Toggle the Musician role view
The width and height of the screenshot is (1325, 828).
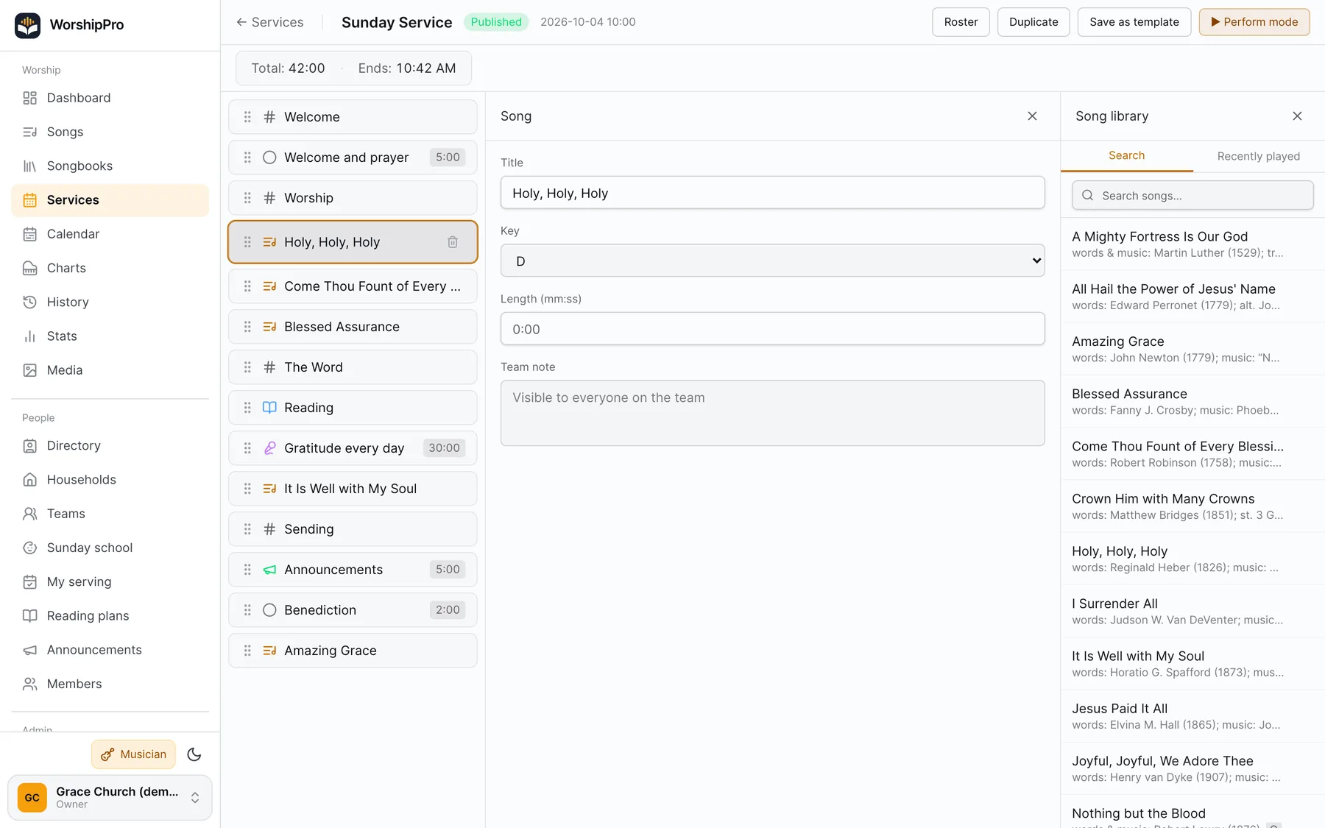[133, 754]
